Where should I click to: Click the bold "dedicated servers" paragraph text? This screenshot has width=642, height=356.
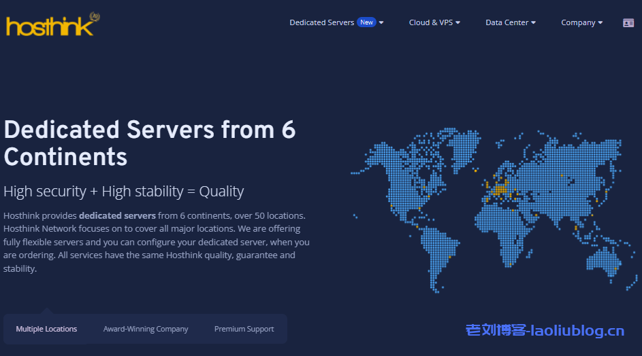tap(117, 215)
